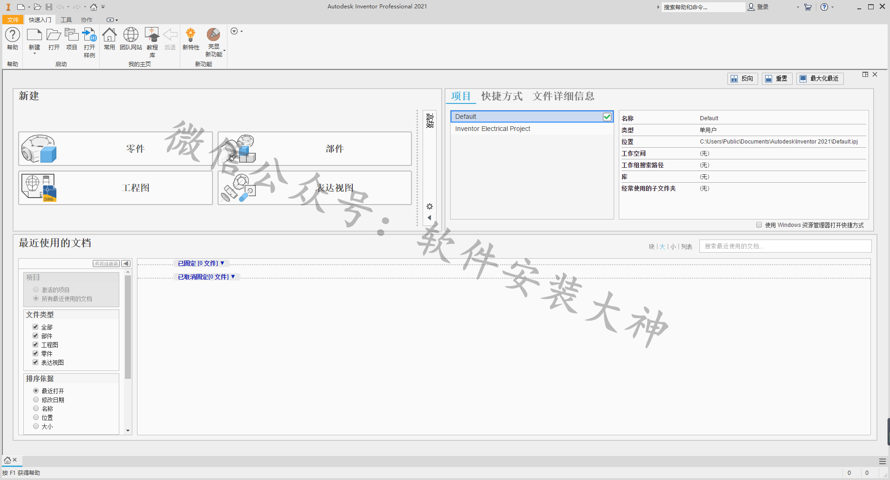
Task: Open the vertical 高级 advanced tab
Action: coord(430,121)
